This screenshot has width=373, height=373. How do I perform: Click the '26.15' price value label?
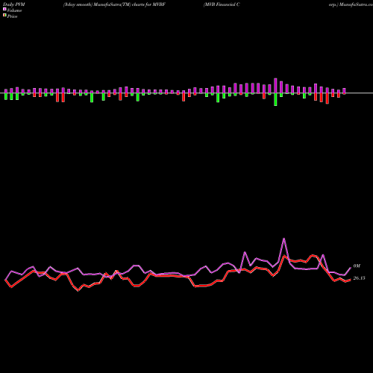pyautogui.click(x=359, y=278)
